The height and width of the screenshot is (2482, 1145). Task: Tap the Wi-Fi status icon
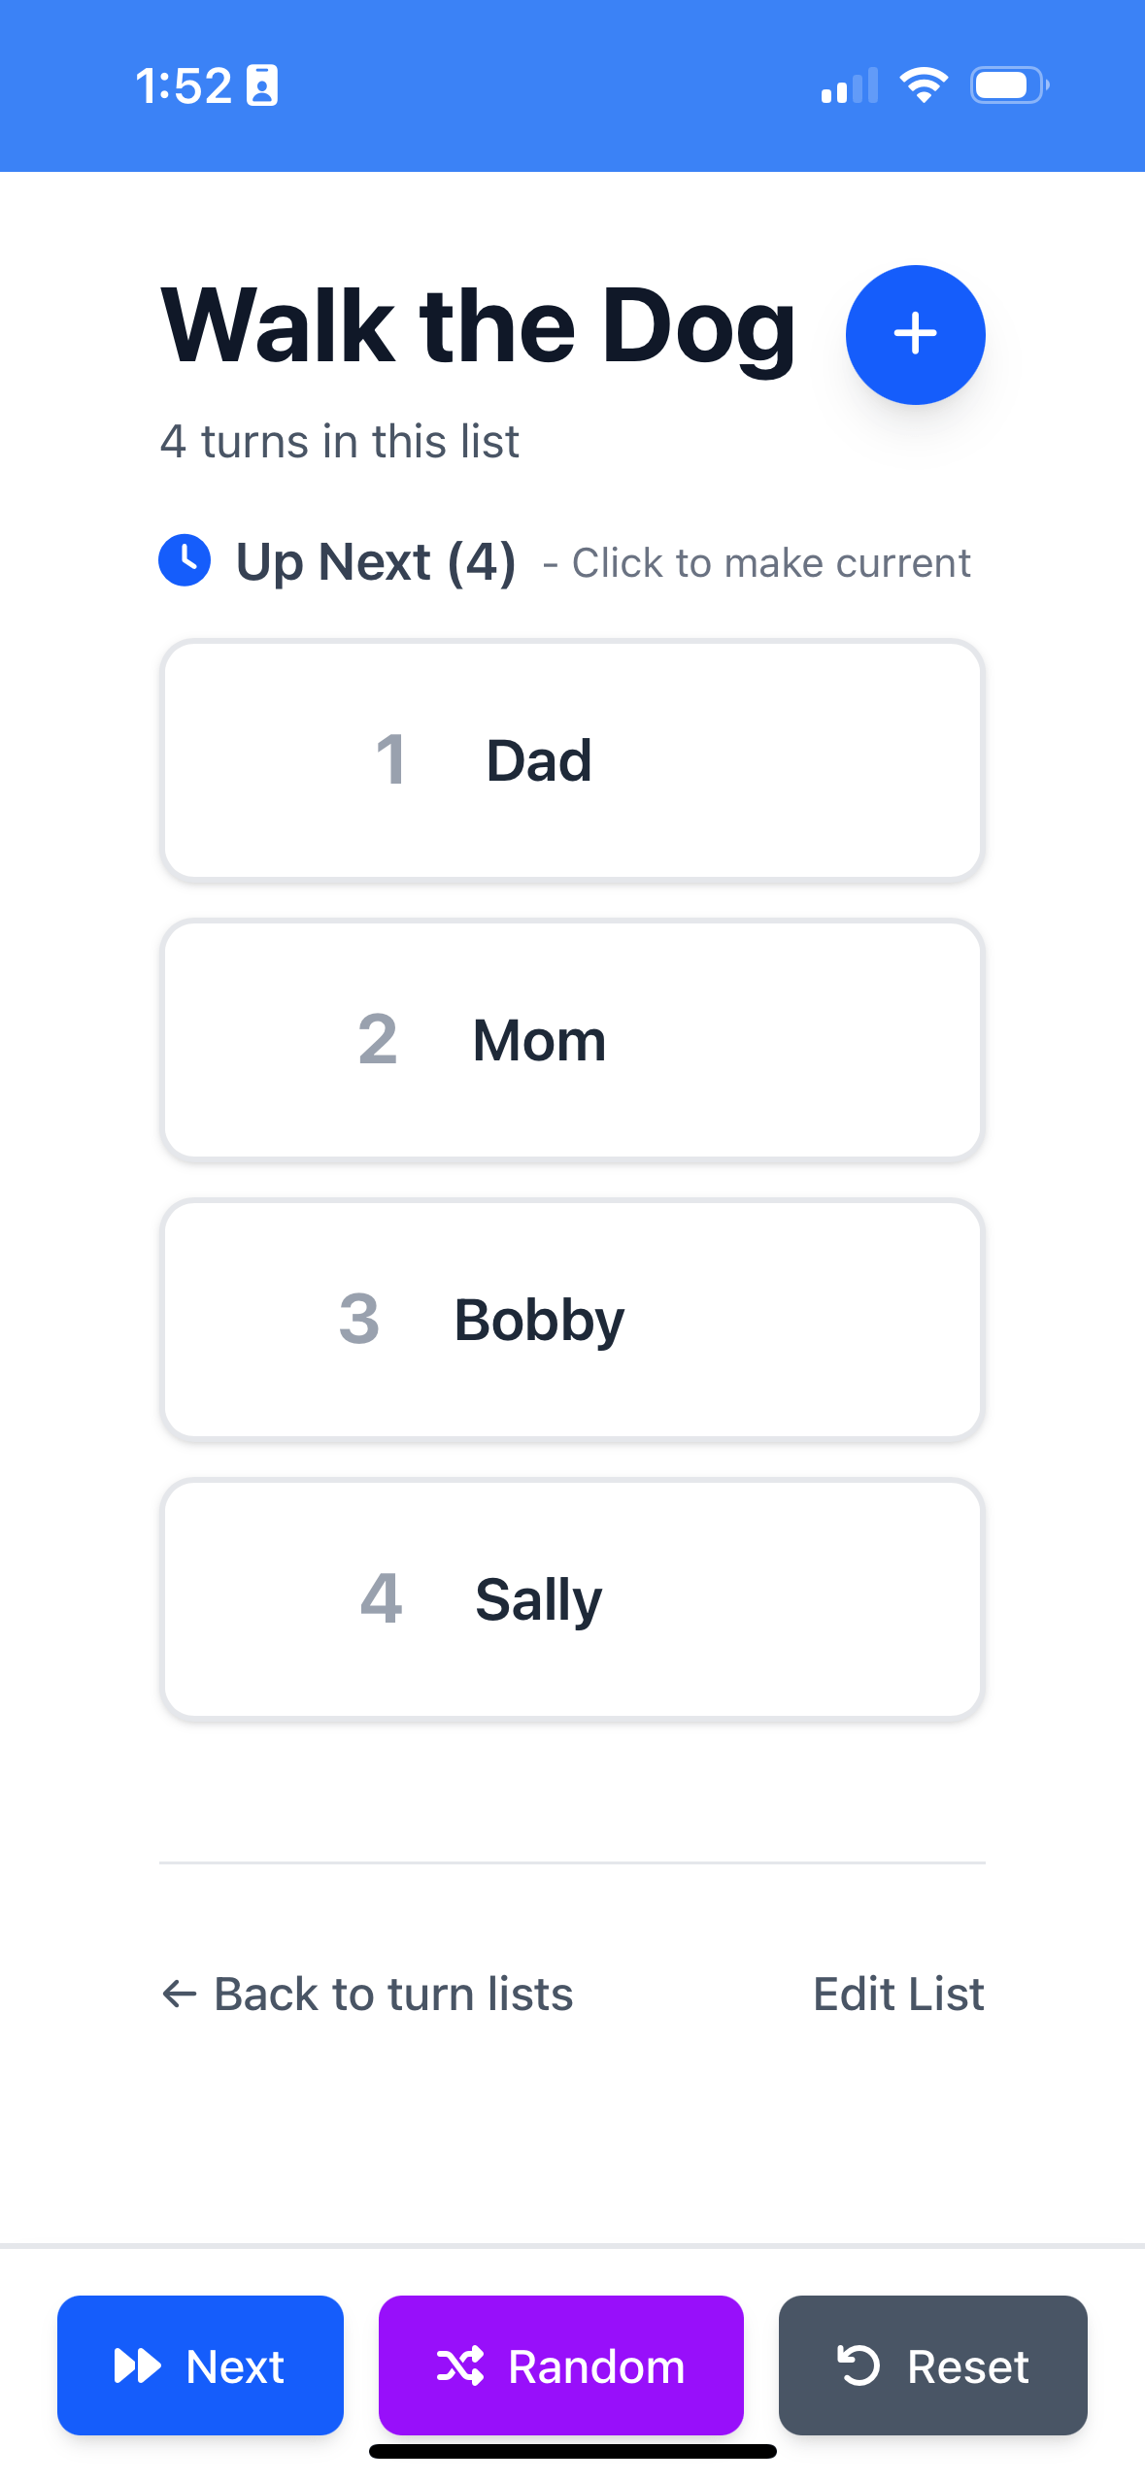923,85
